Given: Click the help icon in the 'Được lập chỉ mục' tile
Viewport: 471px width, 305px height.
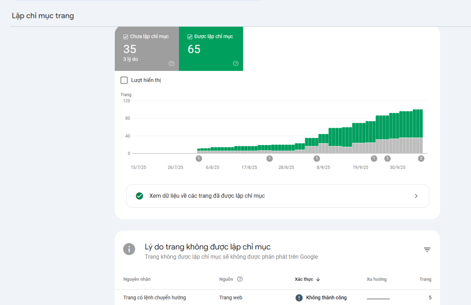Looking at the screenshot, I should 235,64.
